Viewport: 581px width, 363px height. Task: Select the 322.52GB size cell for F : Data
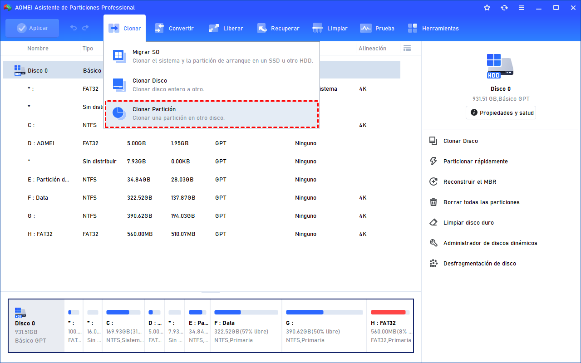pyautogui.click(x=139, y=198)
